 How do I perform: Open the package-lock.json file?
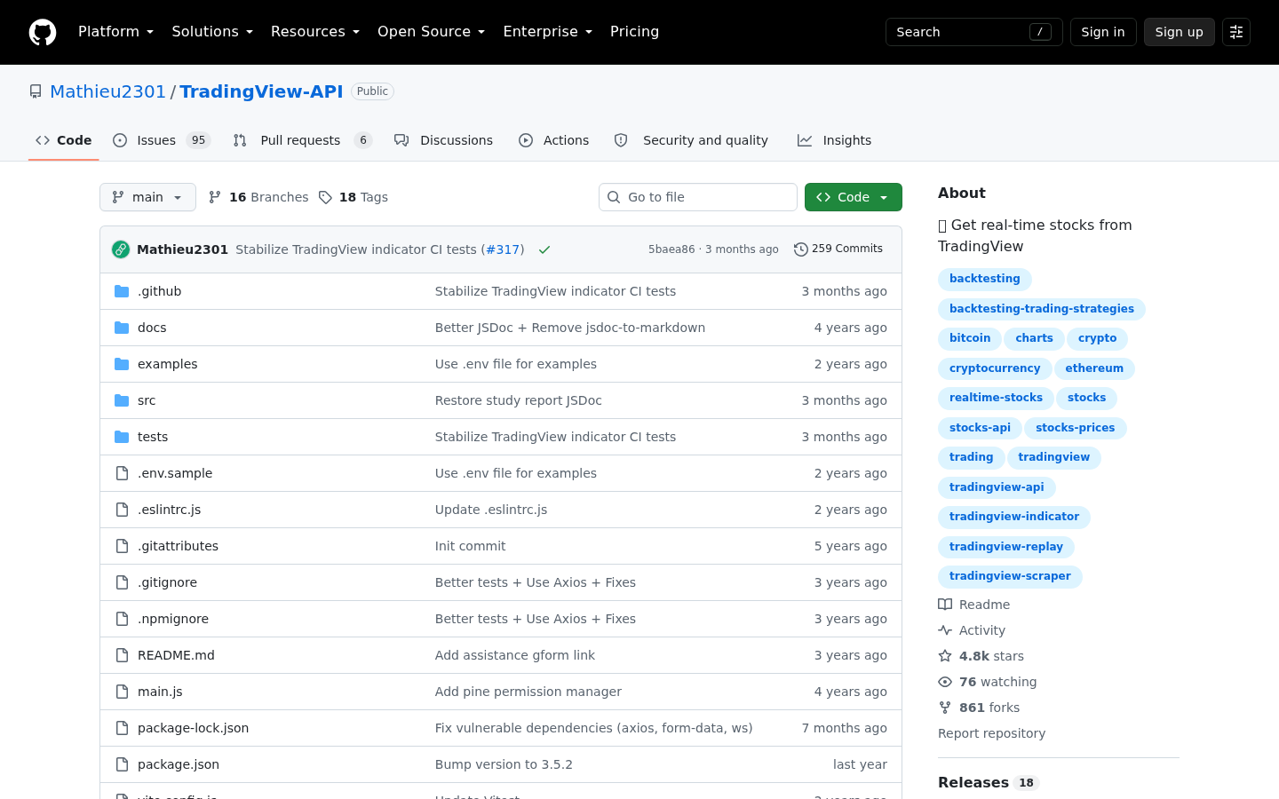[193, 728]
